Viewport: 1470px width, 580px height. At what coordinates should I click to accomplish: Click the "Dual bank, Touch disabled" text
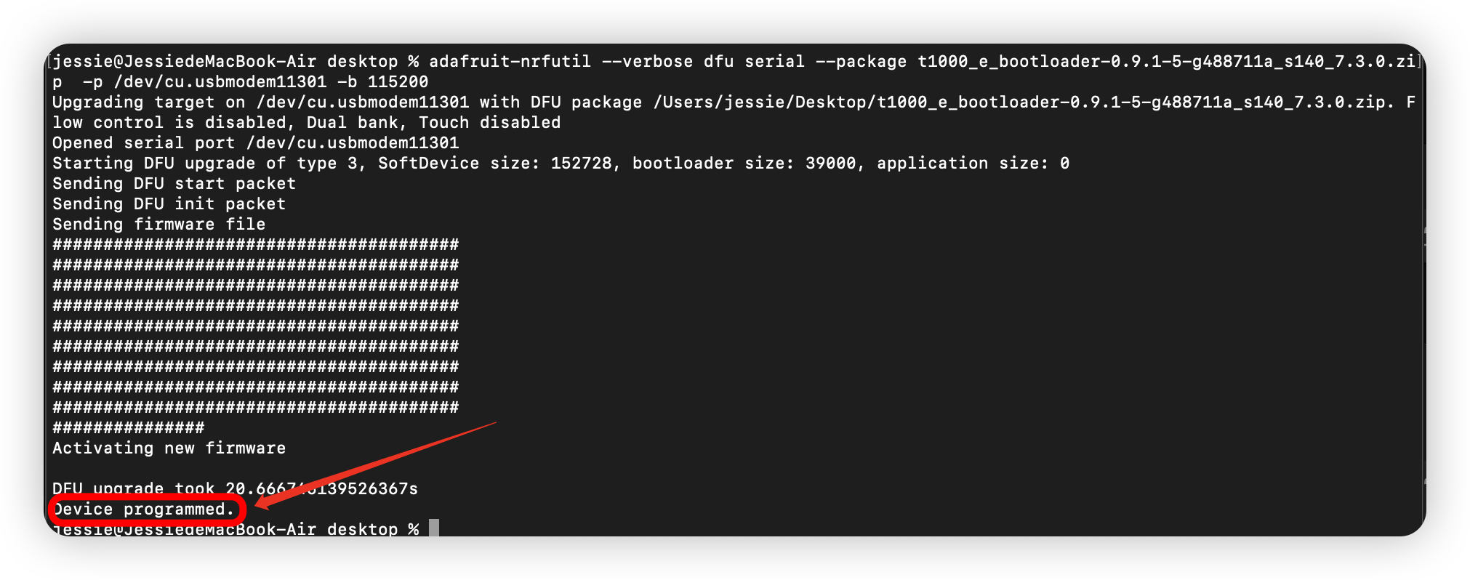tap(433, 122)
